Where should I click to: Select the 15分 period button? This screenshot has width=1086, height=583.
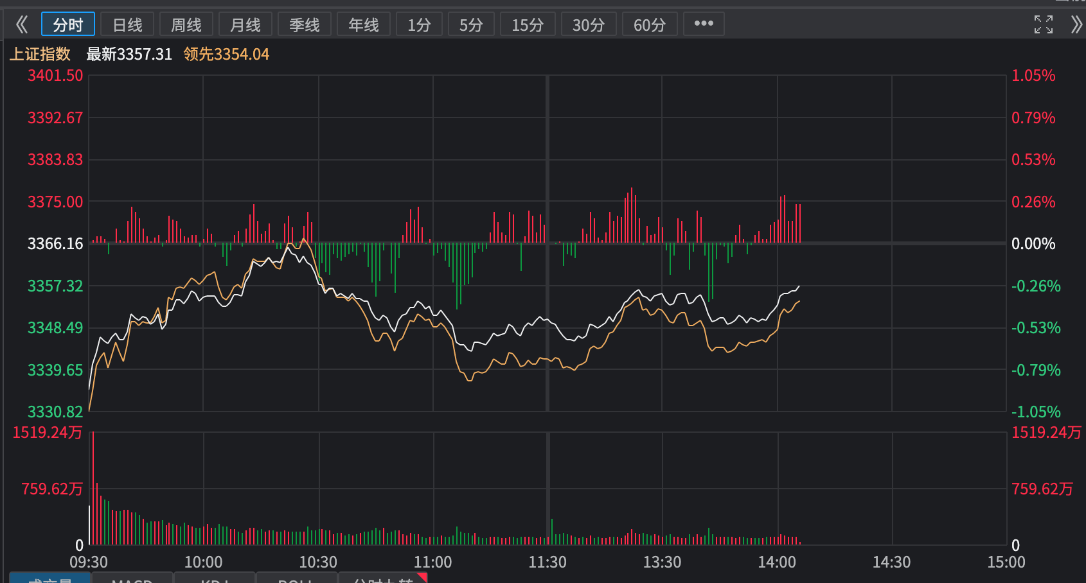(528, 24)
